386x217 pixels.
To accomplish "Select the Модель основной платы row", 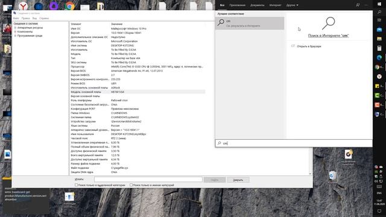I will (x=138, y=92).
